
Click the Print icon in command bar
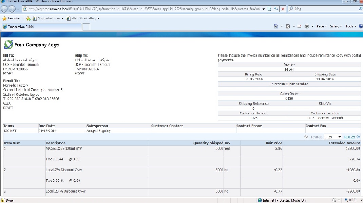[x=307, y=26]
